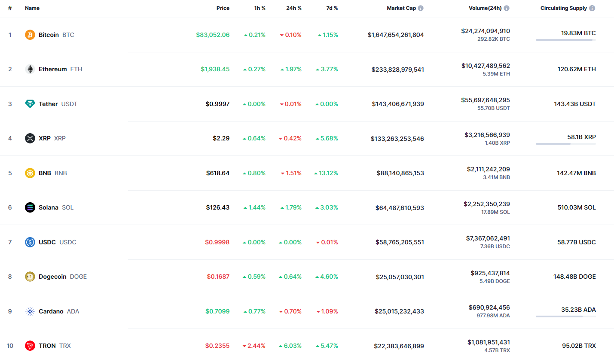Sort the list by Name header
The height and width of the screenshot is (362, 614).
tap(32, 8)
